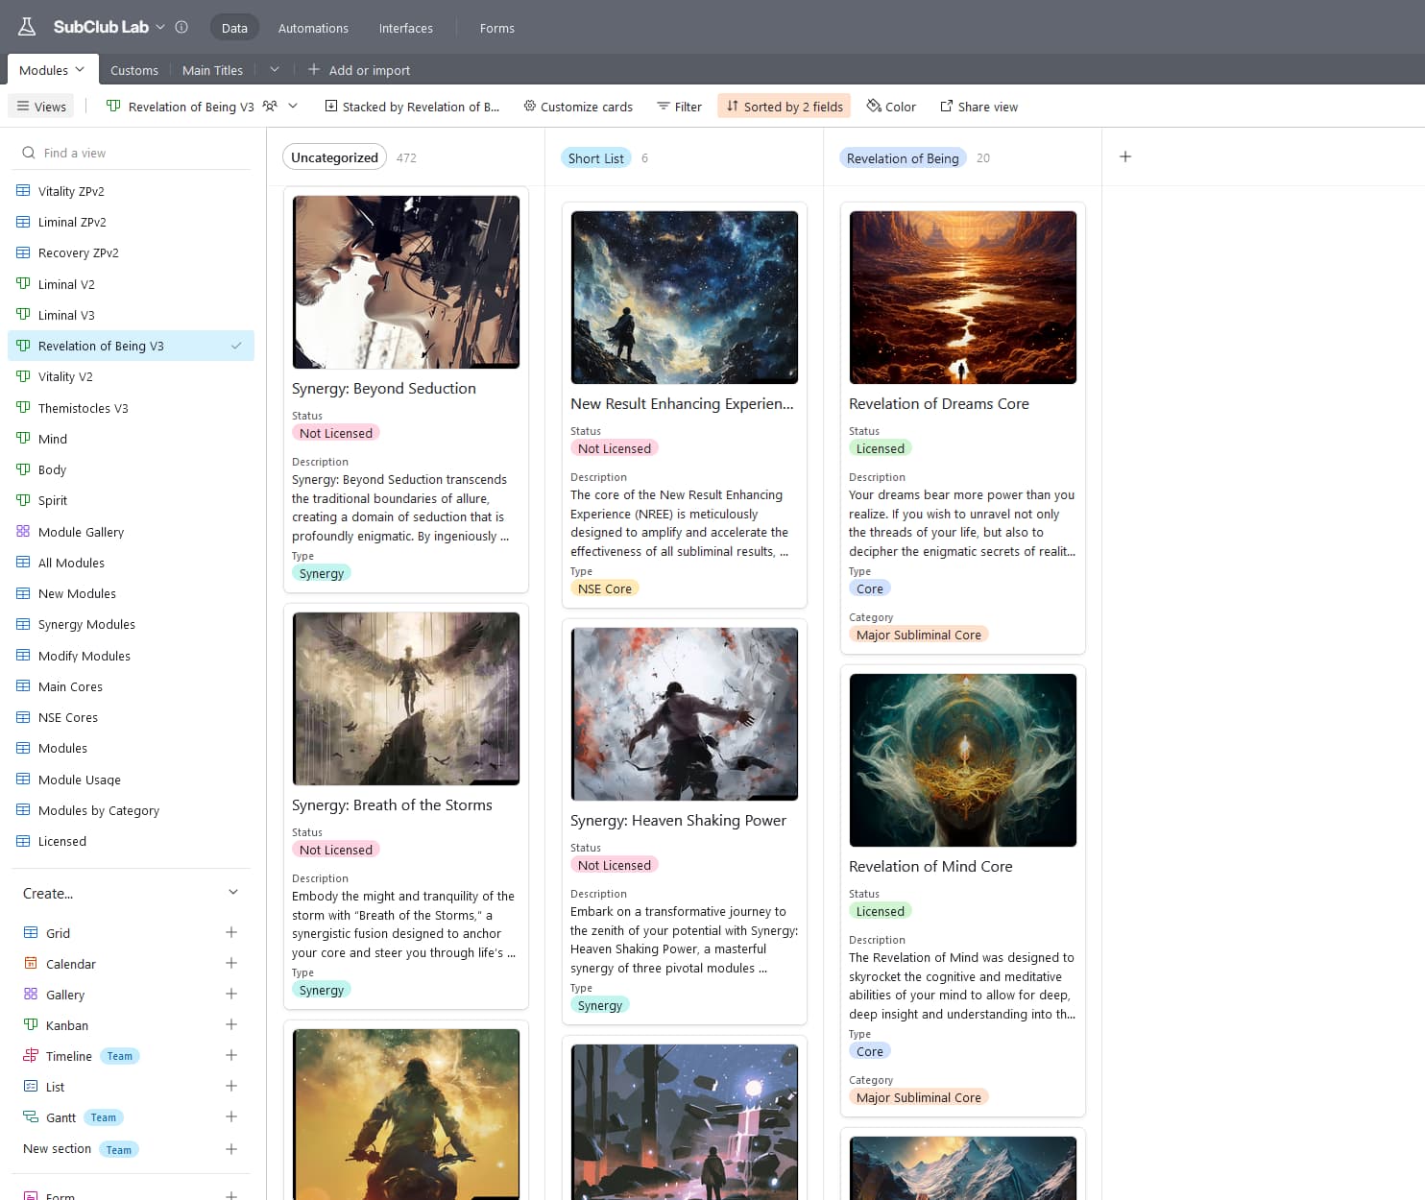
Task: Open the Module Usage view
Action: (x=131, y=780)
